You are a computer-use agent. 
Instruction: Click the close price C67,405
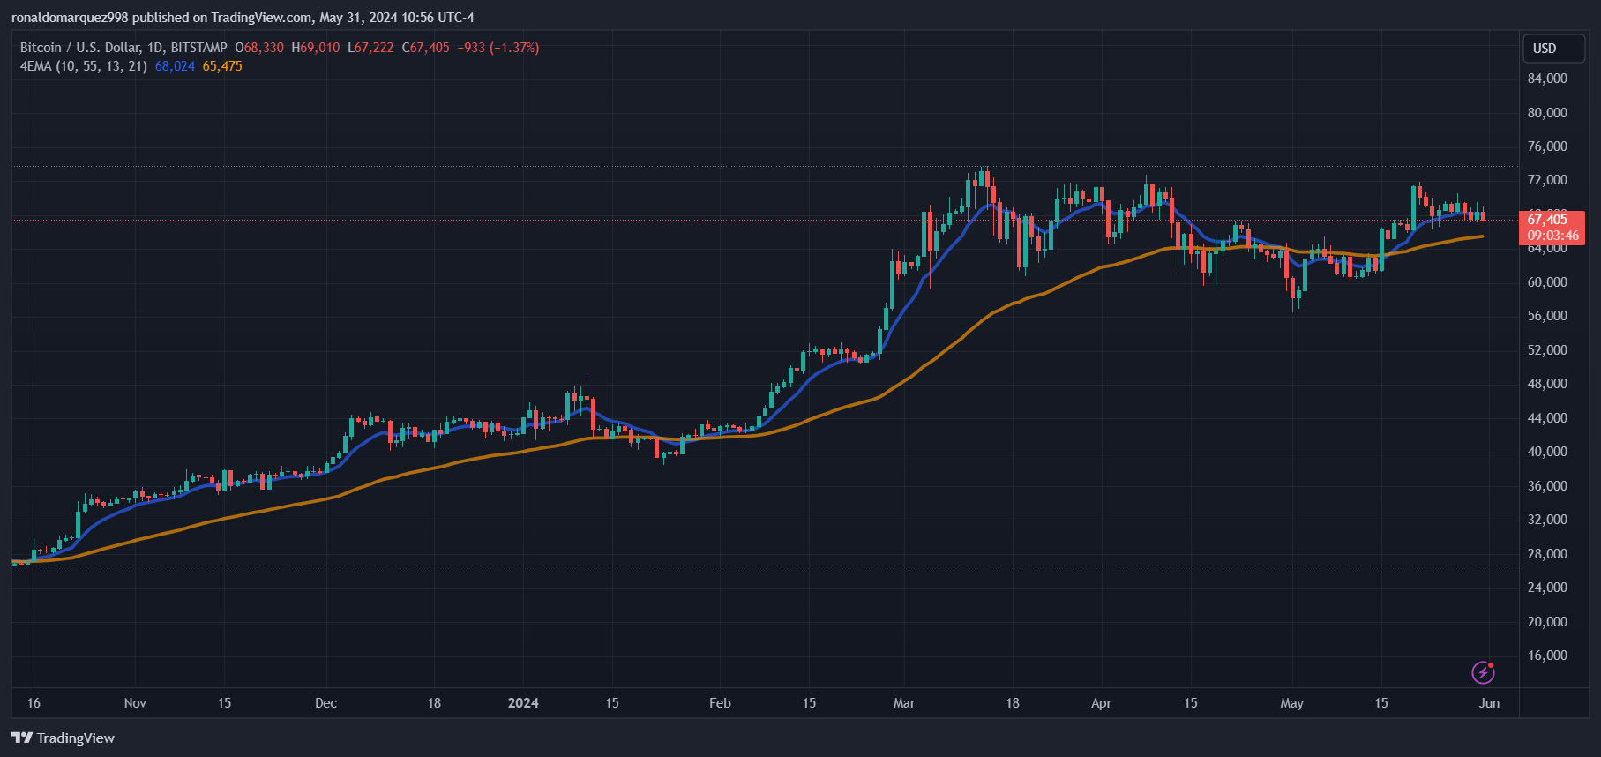[x=426, y=48]
